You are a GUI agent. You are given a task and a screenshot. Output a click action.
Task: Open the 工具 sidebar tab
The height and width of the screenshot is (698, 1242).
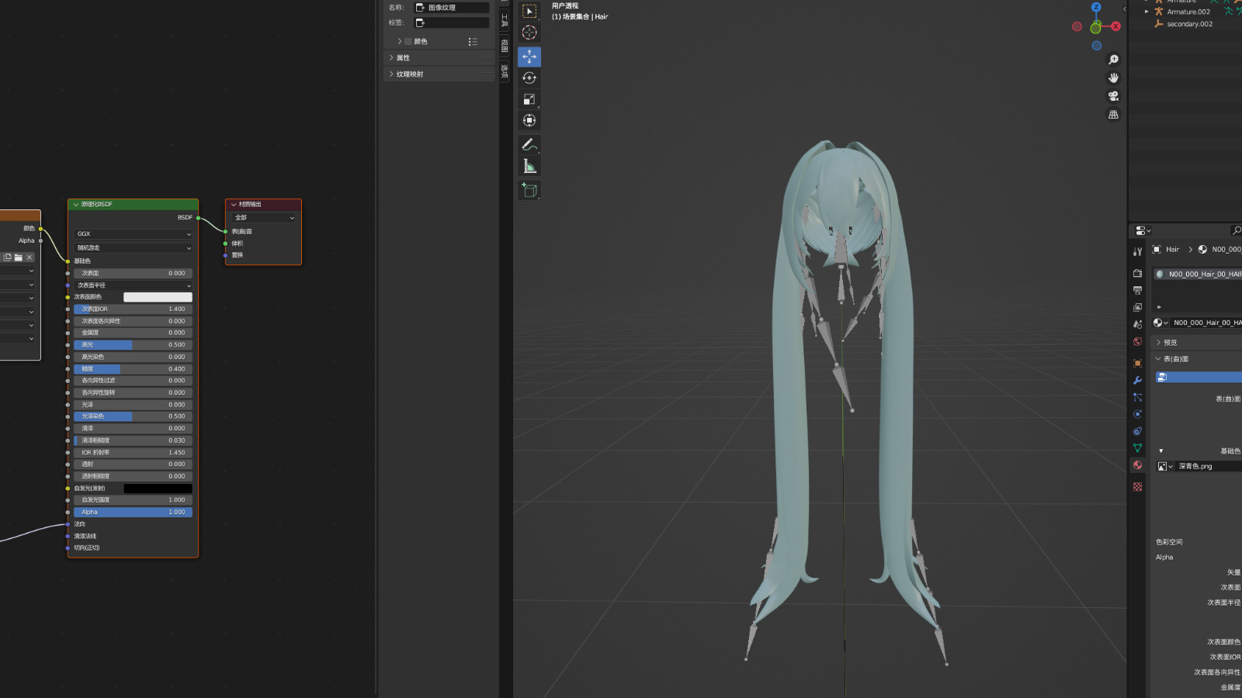(505, 20)
